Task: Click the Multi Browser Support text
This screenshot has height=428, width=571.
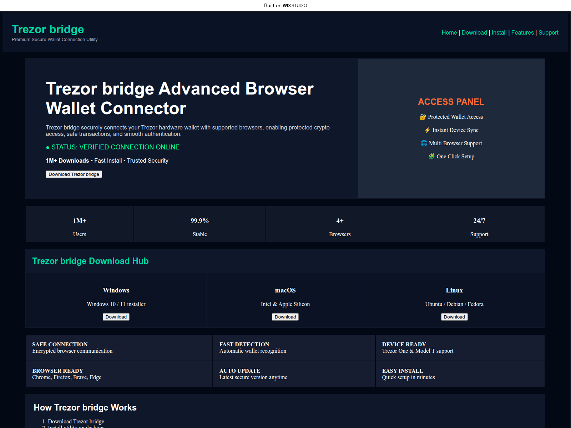Action: tap(455, 143)
